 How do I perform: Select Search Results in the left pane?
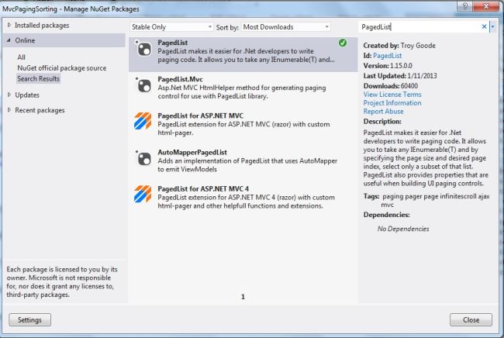pos(39,79)
